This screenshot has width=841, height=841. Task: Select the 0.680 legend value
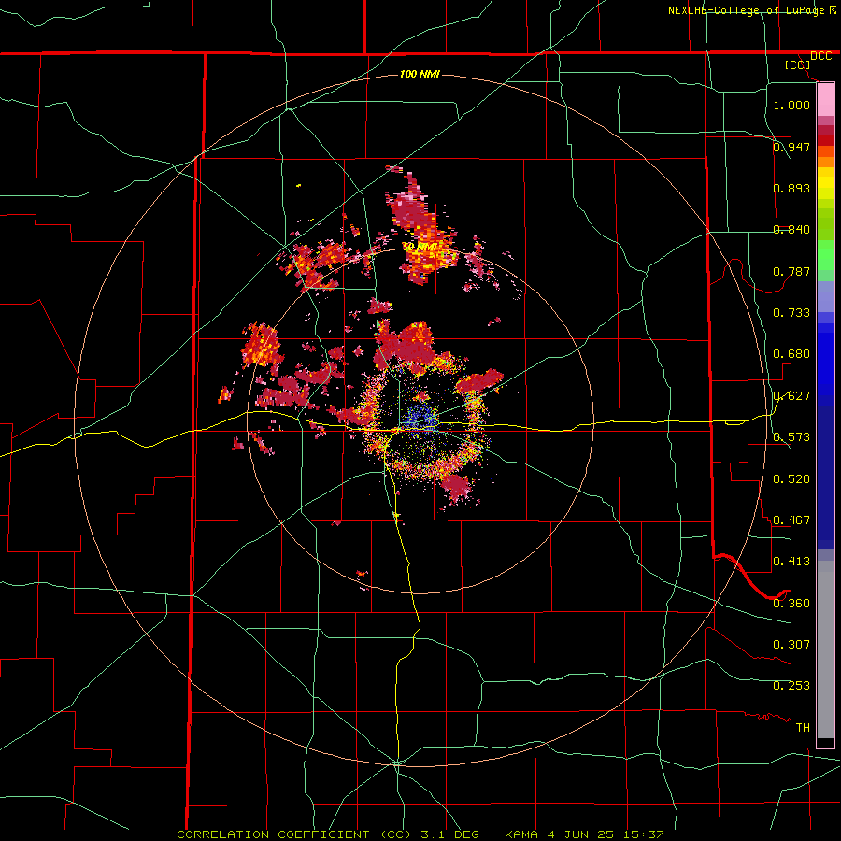pyautogui.click(x=791, y=353)
